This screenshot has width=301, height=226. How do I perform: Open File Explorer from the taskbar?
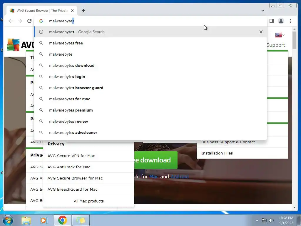26,220
